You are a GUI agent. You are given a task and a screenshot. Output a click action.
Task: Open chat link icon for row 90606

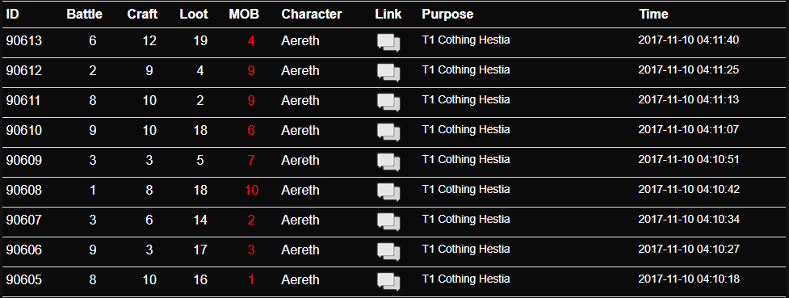(388, 253)
